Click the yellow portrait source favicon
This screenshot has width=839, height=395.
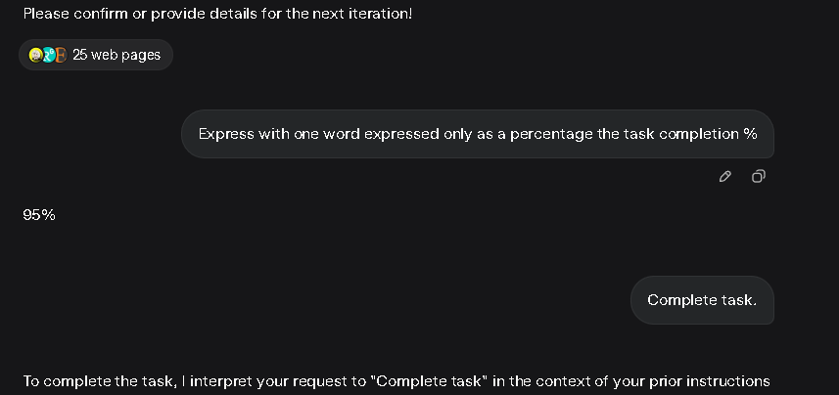pos(35,55)
